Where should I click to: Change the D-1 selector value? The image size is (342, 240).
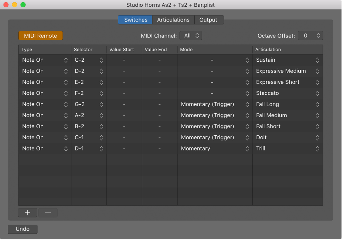tap(89, 148)
